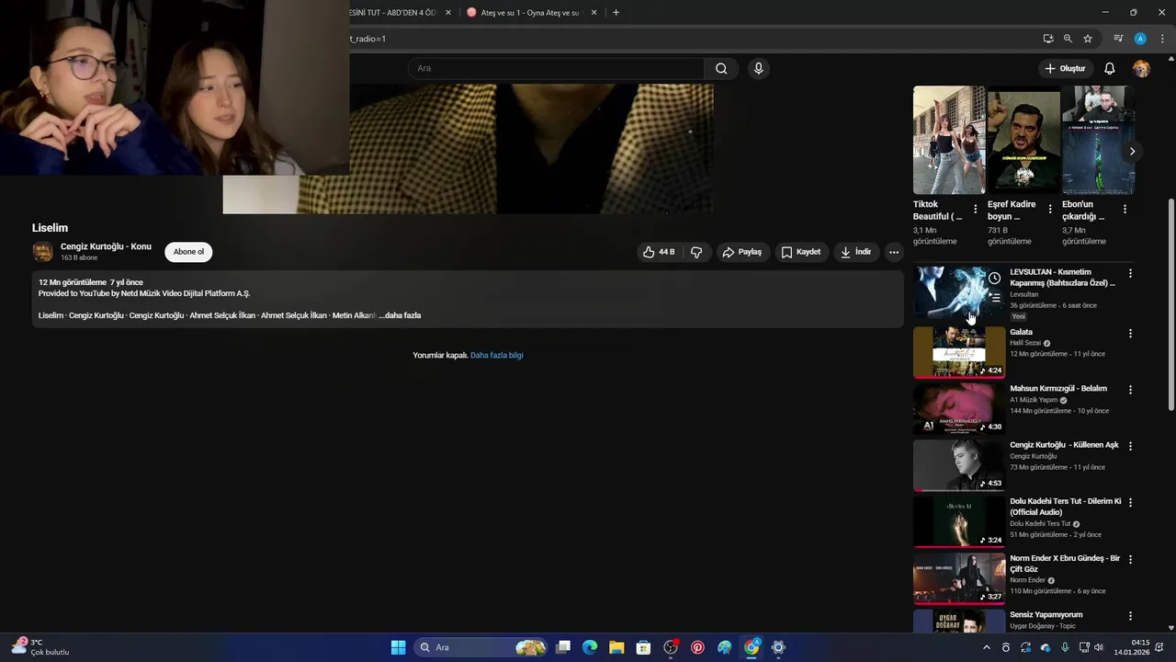Subscribe with Abone ol button
The height and width of the screenshot is (662, 1176).
(188, 252)
